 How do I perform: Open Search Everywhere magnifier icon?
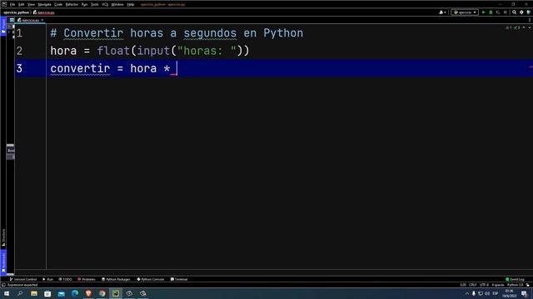(x=515, y=12)
